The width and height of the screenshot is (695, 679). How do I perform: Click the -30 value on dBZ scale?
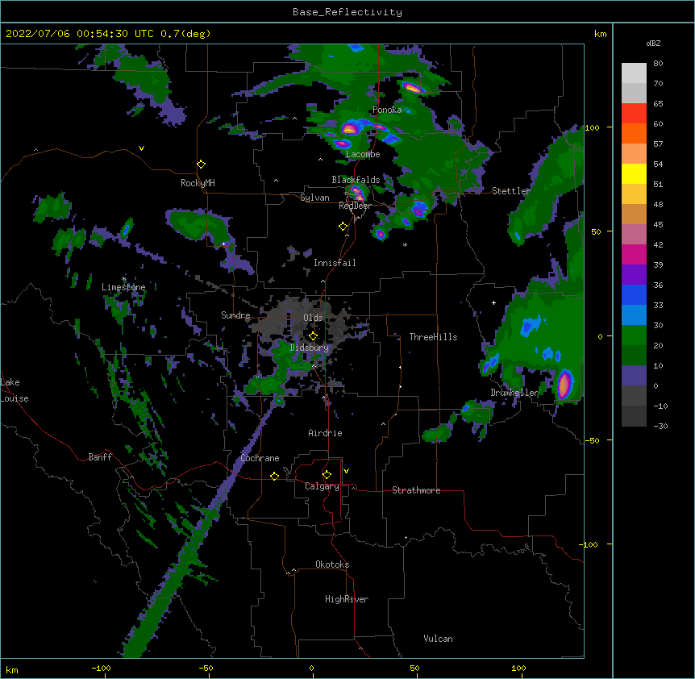click(x=660, y=426)
